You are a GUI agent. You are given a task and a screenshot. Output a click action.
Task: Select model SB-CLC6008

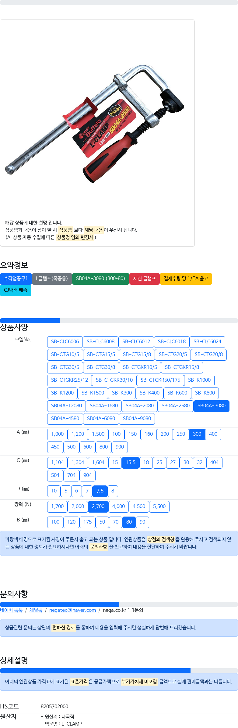(100, 342)
